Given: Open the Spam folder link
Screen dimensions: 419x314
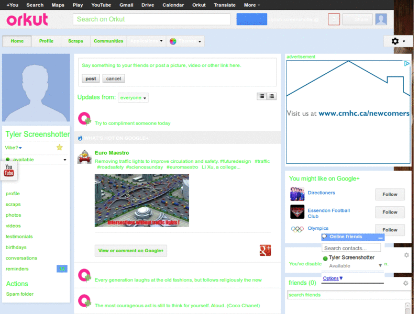Looking at the screenshot, I should pos(20,294).
